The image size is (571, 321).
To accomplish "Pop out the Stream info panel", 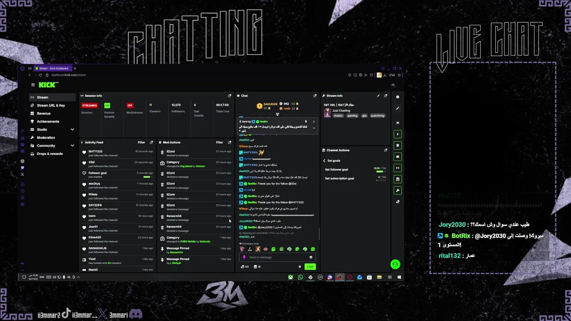I will (x=386, y=95).
